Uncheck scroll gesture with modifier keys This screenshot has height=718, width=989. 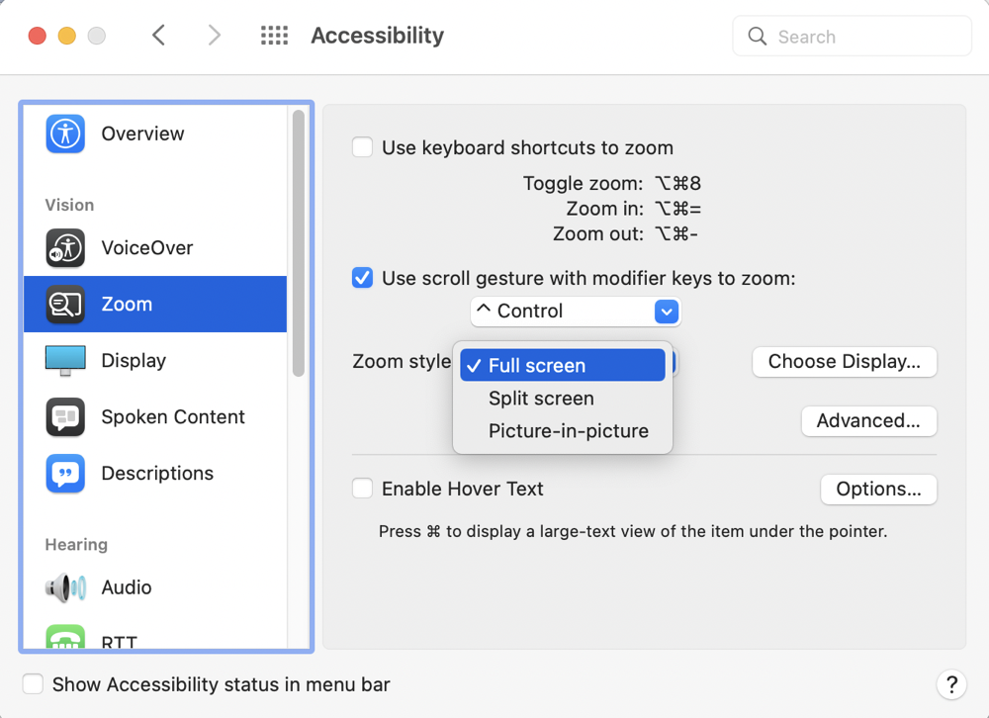point(363,279)
